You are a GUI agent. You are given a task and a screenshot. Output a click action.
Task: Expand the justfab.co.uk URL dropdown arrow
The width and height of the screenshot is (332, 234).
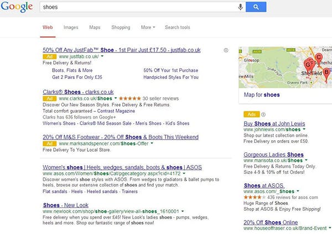click(102, 56)
